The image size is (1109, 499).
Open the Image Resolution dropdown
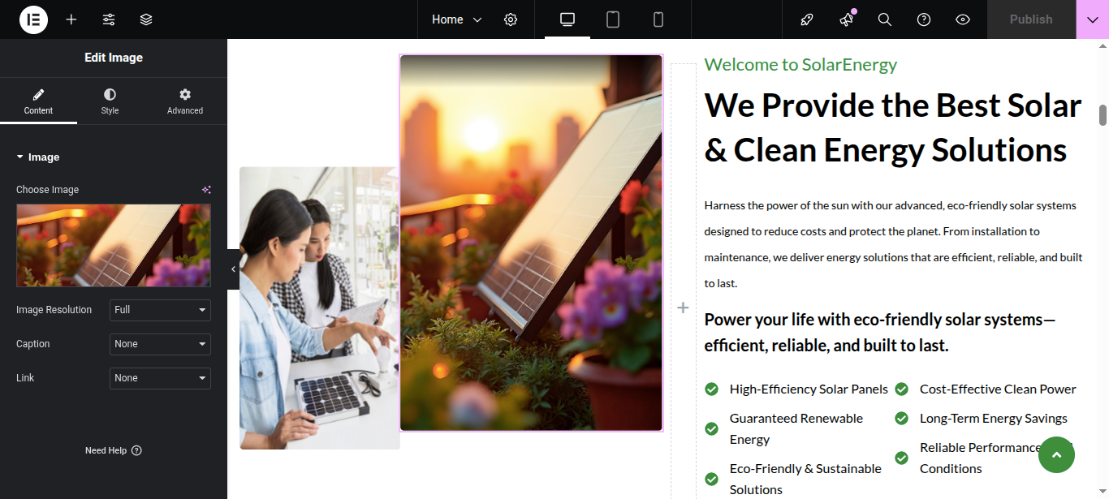(x=160, y=310)
